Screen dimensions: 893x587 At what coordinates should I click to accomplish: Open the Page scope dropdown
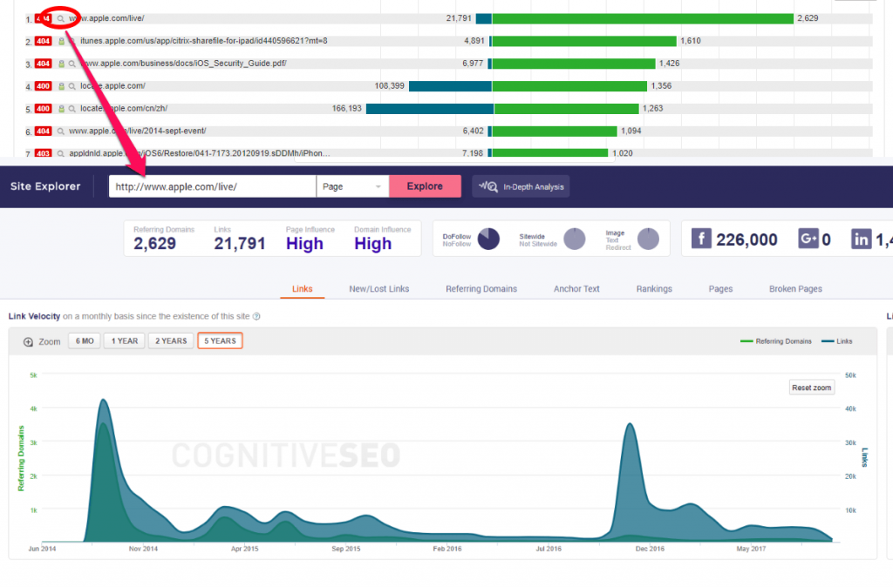click(352, 186)
